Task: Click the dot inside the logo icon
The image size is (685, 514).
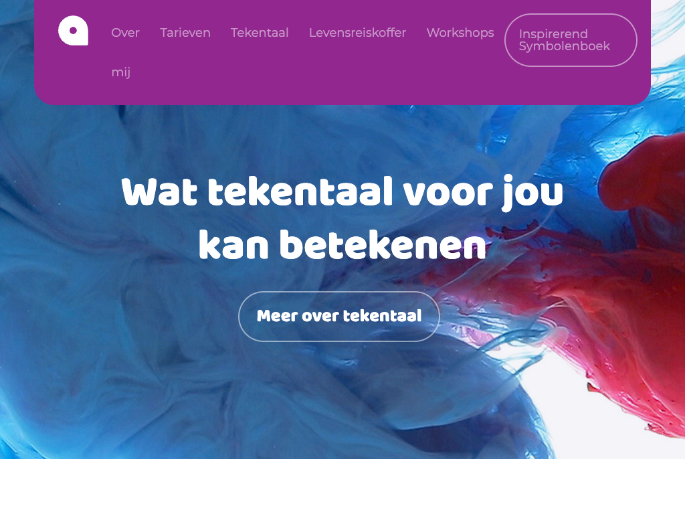Action: [74, 30]
